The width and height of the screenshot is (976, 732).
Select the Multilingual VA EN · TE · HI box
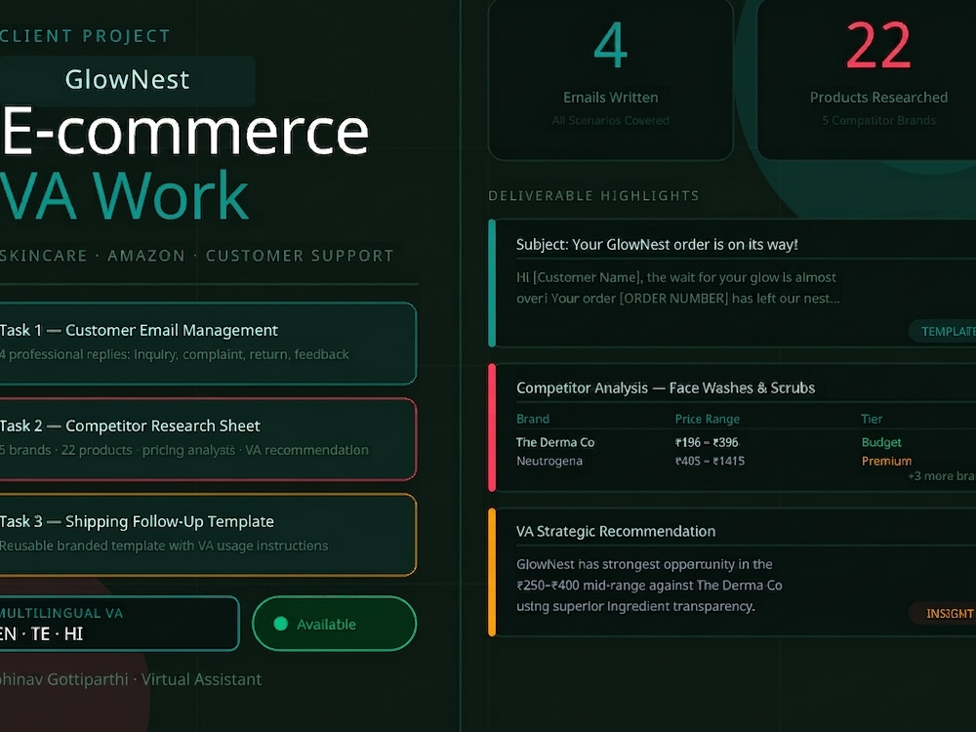coord(119,624)
